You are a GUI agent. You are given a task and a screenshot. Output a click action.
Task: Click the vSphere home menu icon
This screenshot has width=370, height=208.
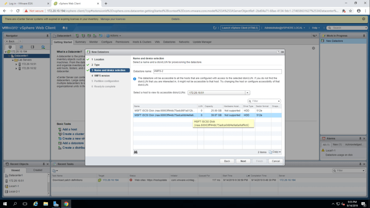click(x=65, y=28)
